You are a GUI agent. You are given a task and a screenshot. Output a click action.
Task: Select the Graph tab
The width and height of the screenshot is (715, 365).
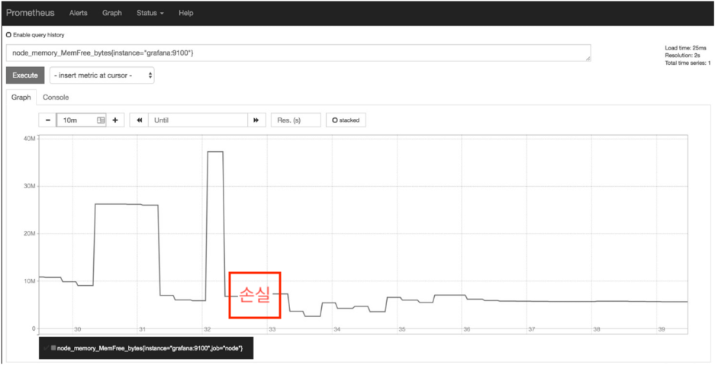coord(21,98)
